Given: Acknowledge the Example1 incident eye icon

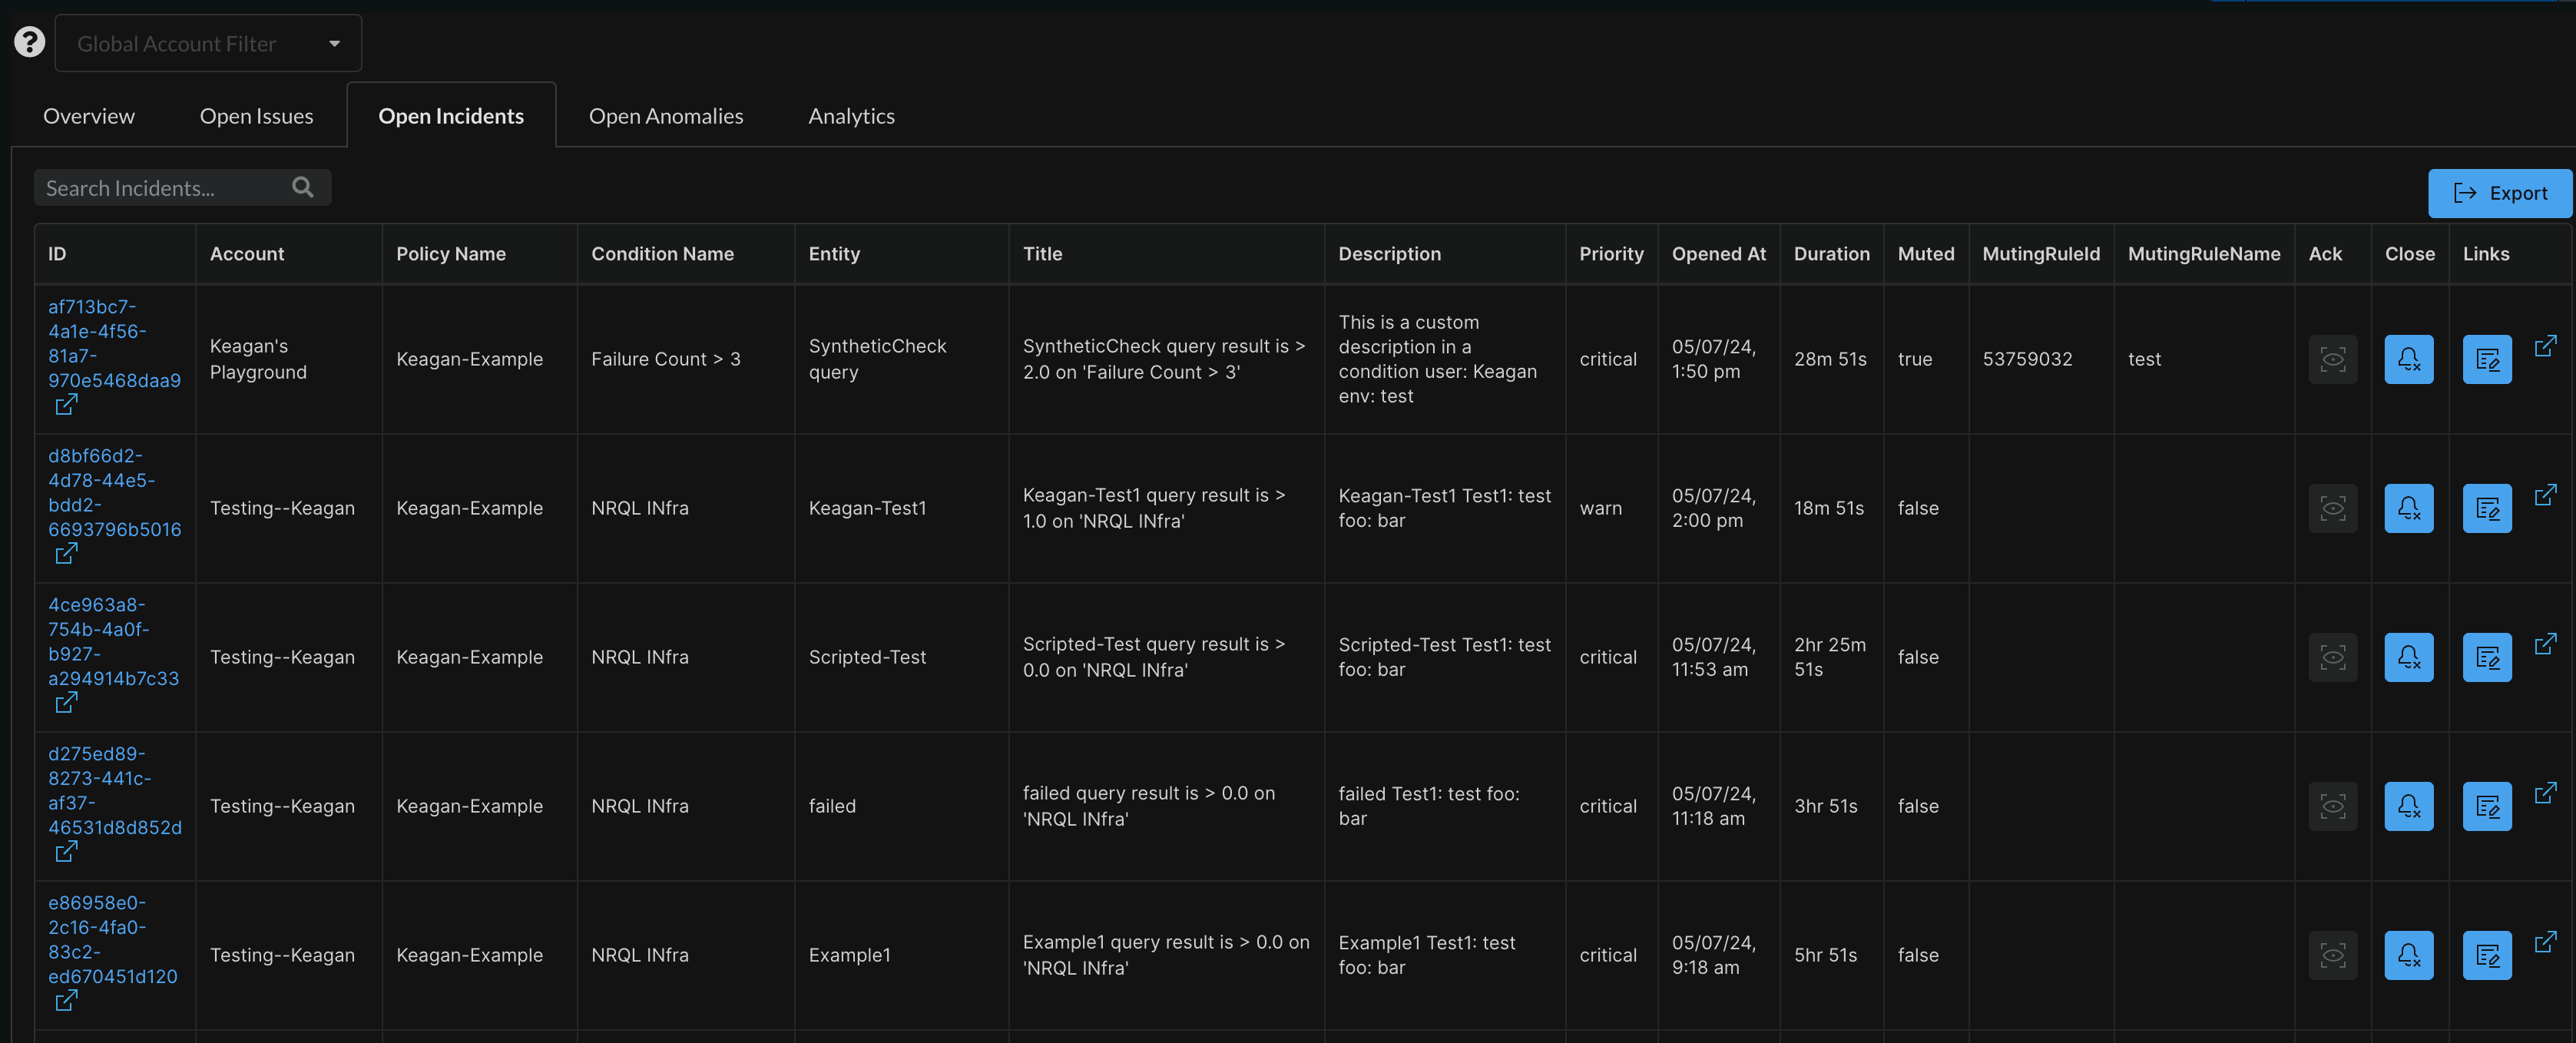Looking at the screenshot, I should (2332, 955).
